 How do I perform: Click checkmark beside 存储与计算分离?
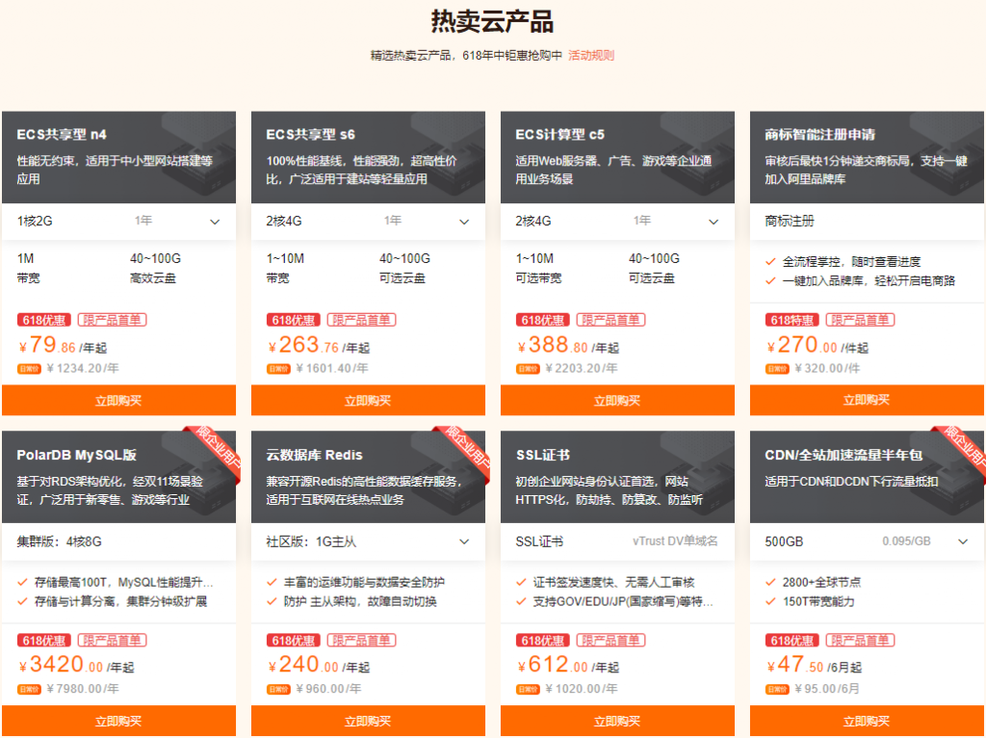coord(23,601)
